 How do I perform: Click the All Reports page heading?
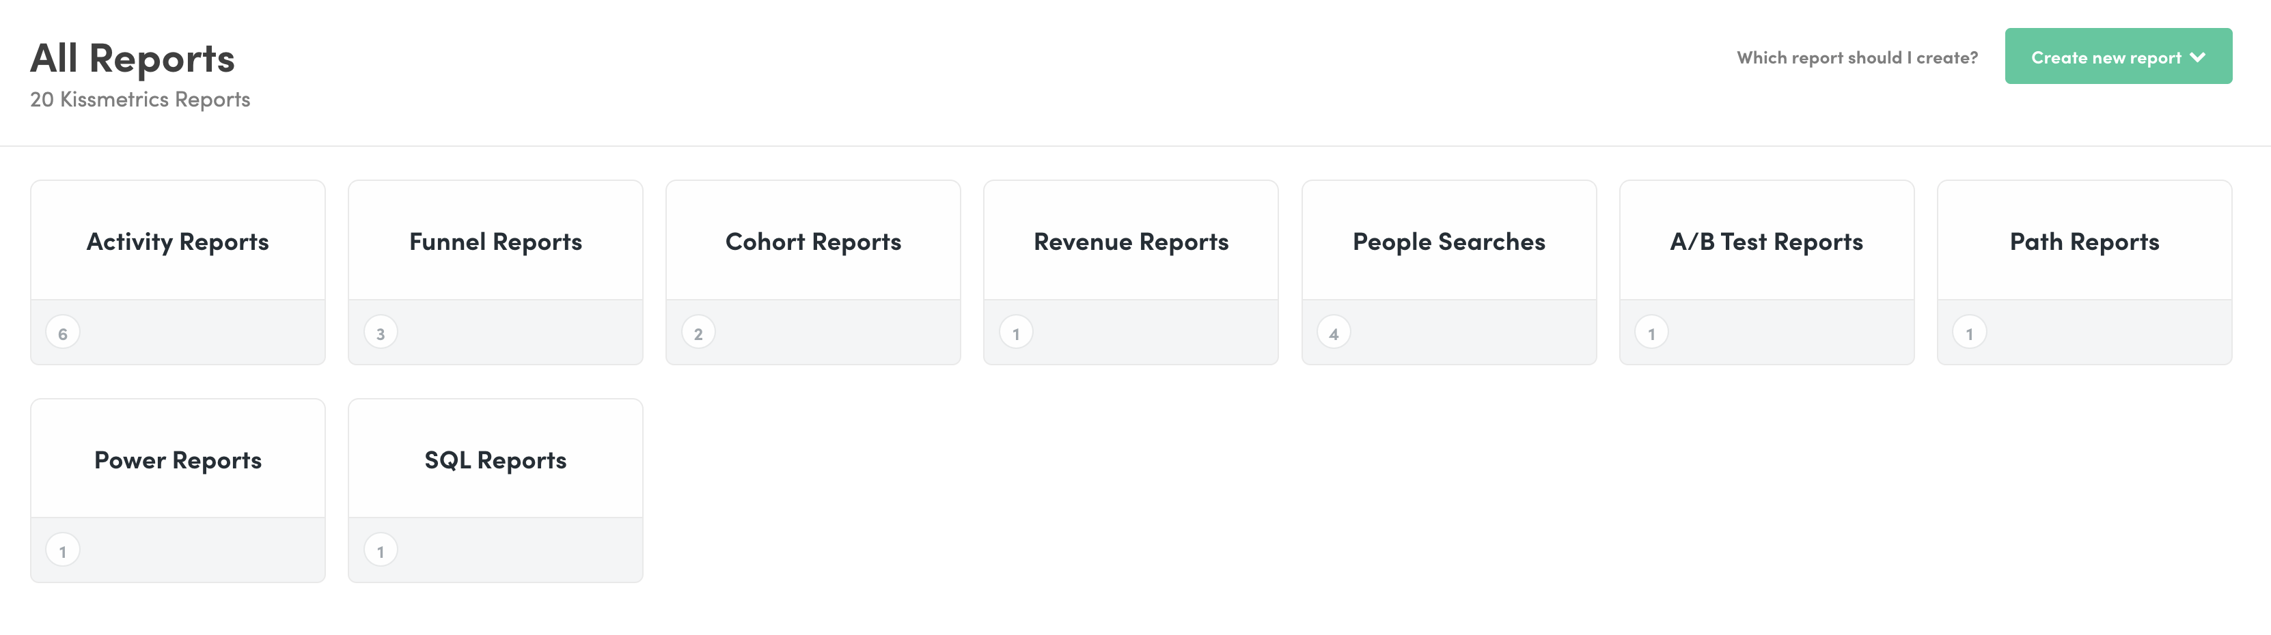click(x=133, y=57)
